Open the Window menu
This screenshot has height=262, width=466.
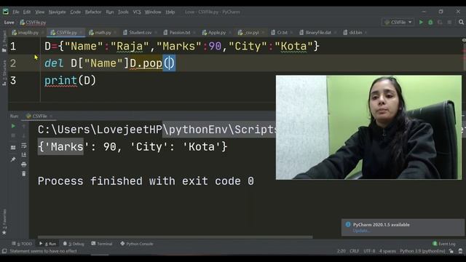pyautogui.click(x=153, y=12)
